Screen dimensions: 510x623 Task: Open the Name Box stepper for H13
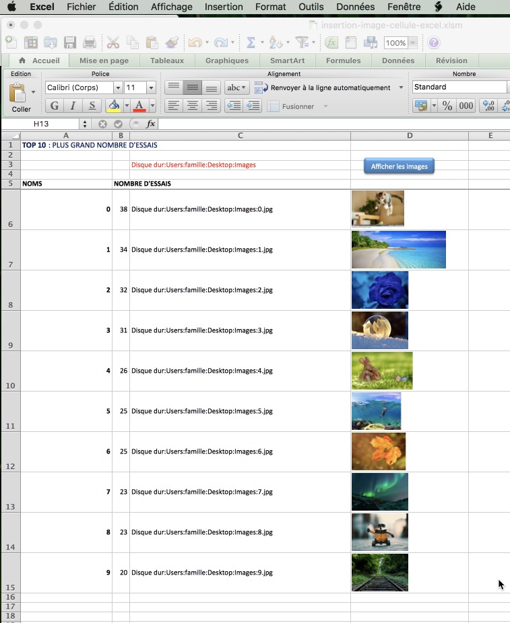click(85, 124)
